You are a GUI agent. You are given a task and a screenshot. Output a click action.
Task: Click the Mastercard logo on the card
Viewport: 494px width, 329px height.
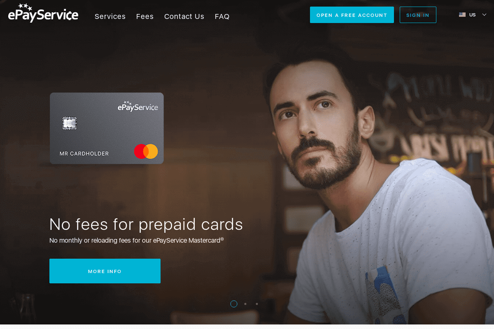pos(146,151)
